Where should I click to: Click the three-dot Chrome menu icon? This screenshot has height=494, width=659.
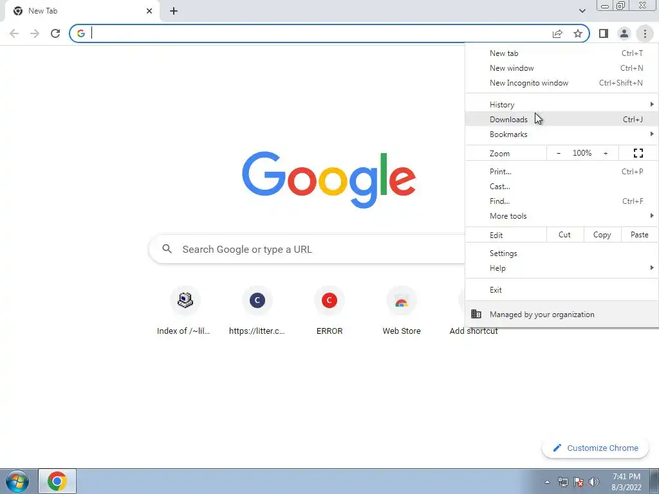click(645, 33)
